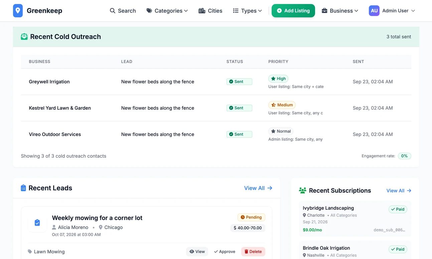Open the Weekly mowing for a corner lot lead

point(97,218)
